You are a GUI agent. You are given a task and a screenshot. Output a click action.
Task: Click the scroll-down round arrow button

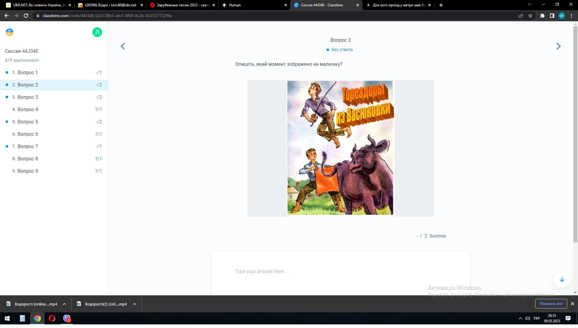(562, 280)
